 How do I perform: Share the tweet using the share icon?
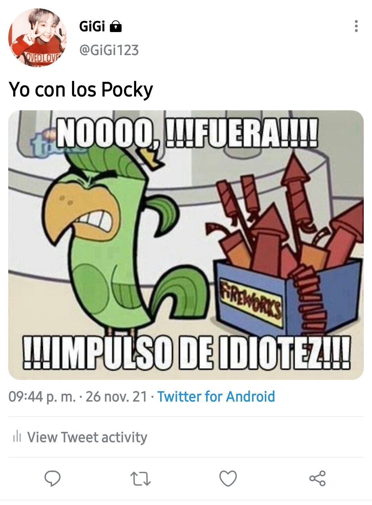317,478
